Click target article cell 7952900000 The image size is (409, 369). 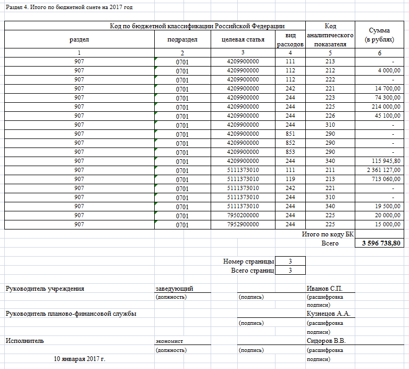pyautogui.click(x=243, y=224)
